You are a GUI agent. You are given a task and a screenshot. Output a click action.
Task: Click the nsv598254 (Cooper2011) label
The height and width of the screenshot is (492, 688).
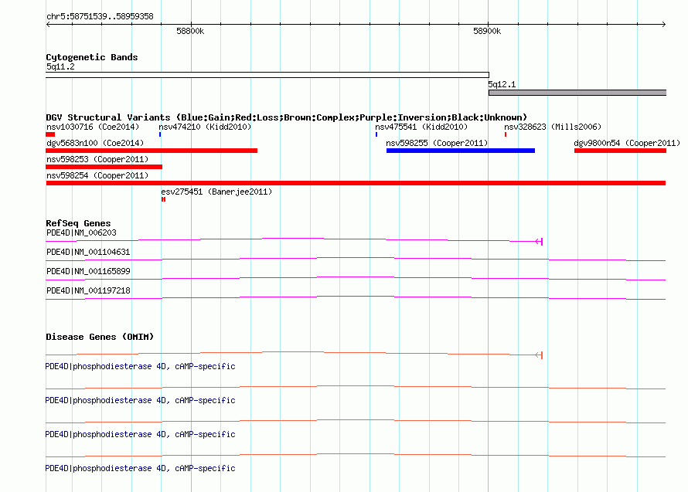click(97, 175)
